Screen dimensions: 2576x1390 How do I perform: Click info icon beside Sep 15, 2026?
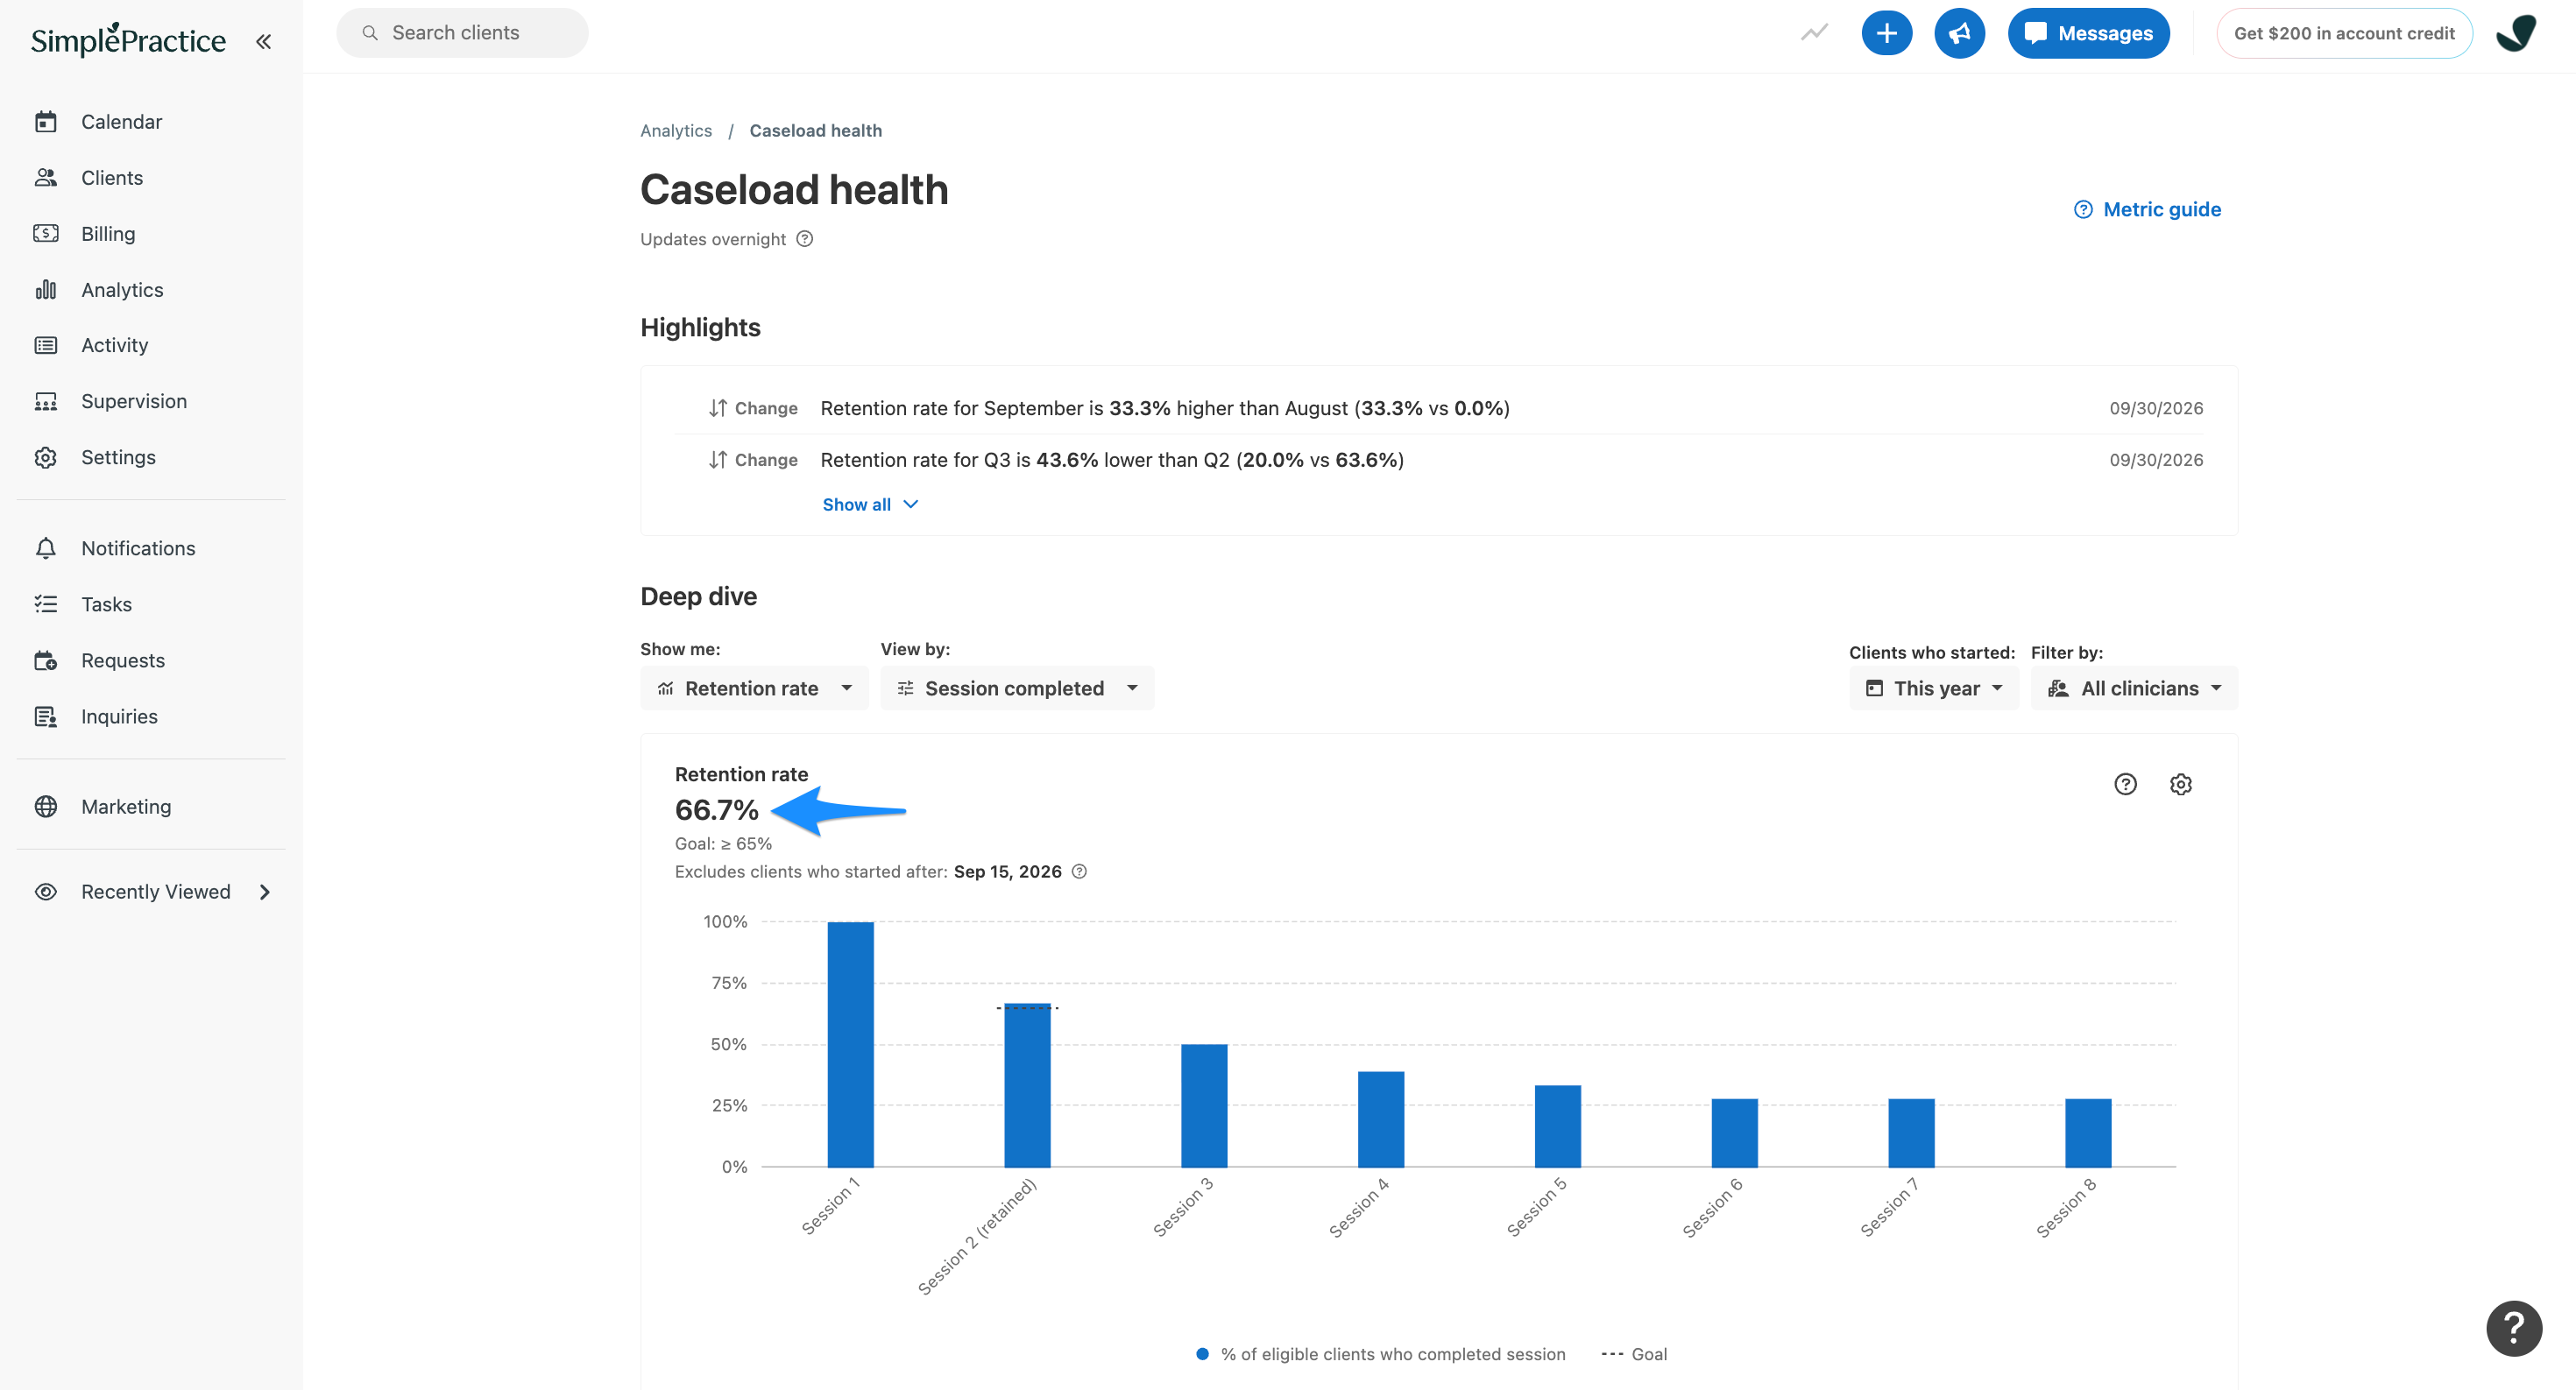pyautogui.click(x=1079, y=871)
